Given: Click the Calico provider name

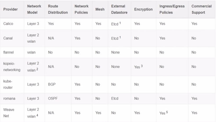Looking at the screenshot, I should click(x=8, y=24).
